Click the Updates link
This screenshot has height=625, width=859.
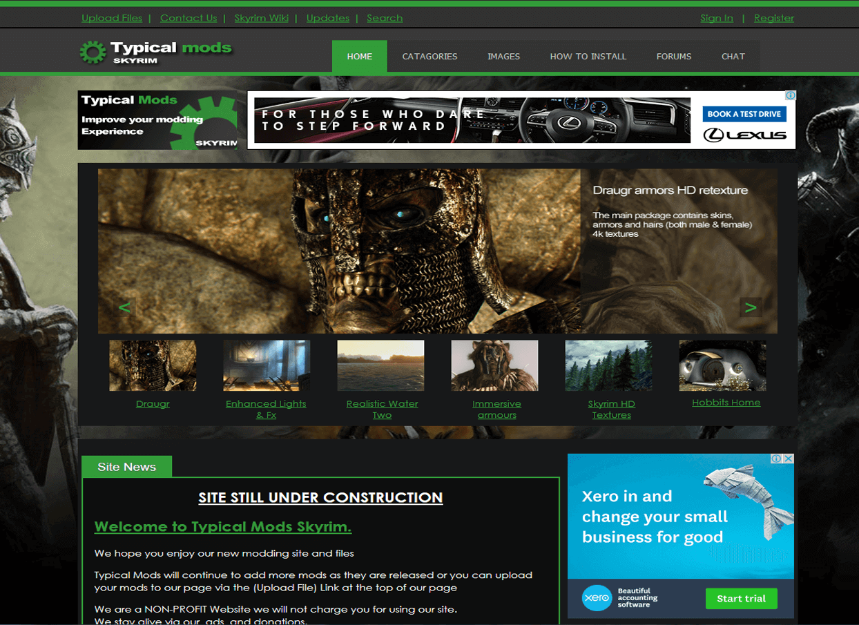[328, 18]
